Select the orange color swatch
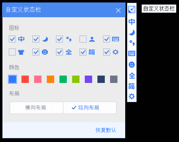The width and height of the screenshot is (179, 142). coord(50,79)
